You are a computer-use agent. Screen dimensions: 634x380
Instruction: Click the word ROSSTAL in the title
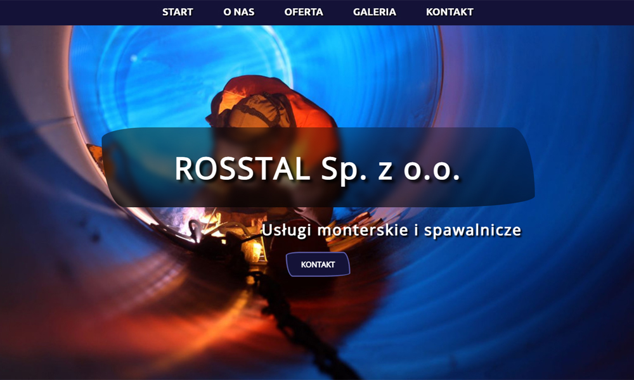(x=243, y=168)
